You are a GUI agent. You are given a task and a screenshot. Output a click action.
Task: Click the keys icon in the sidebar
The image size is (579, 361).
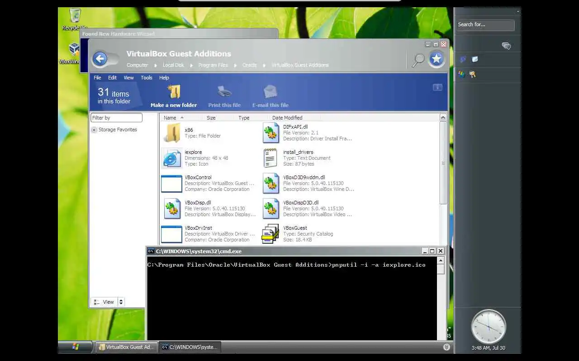tap(473, 74)
